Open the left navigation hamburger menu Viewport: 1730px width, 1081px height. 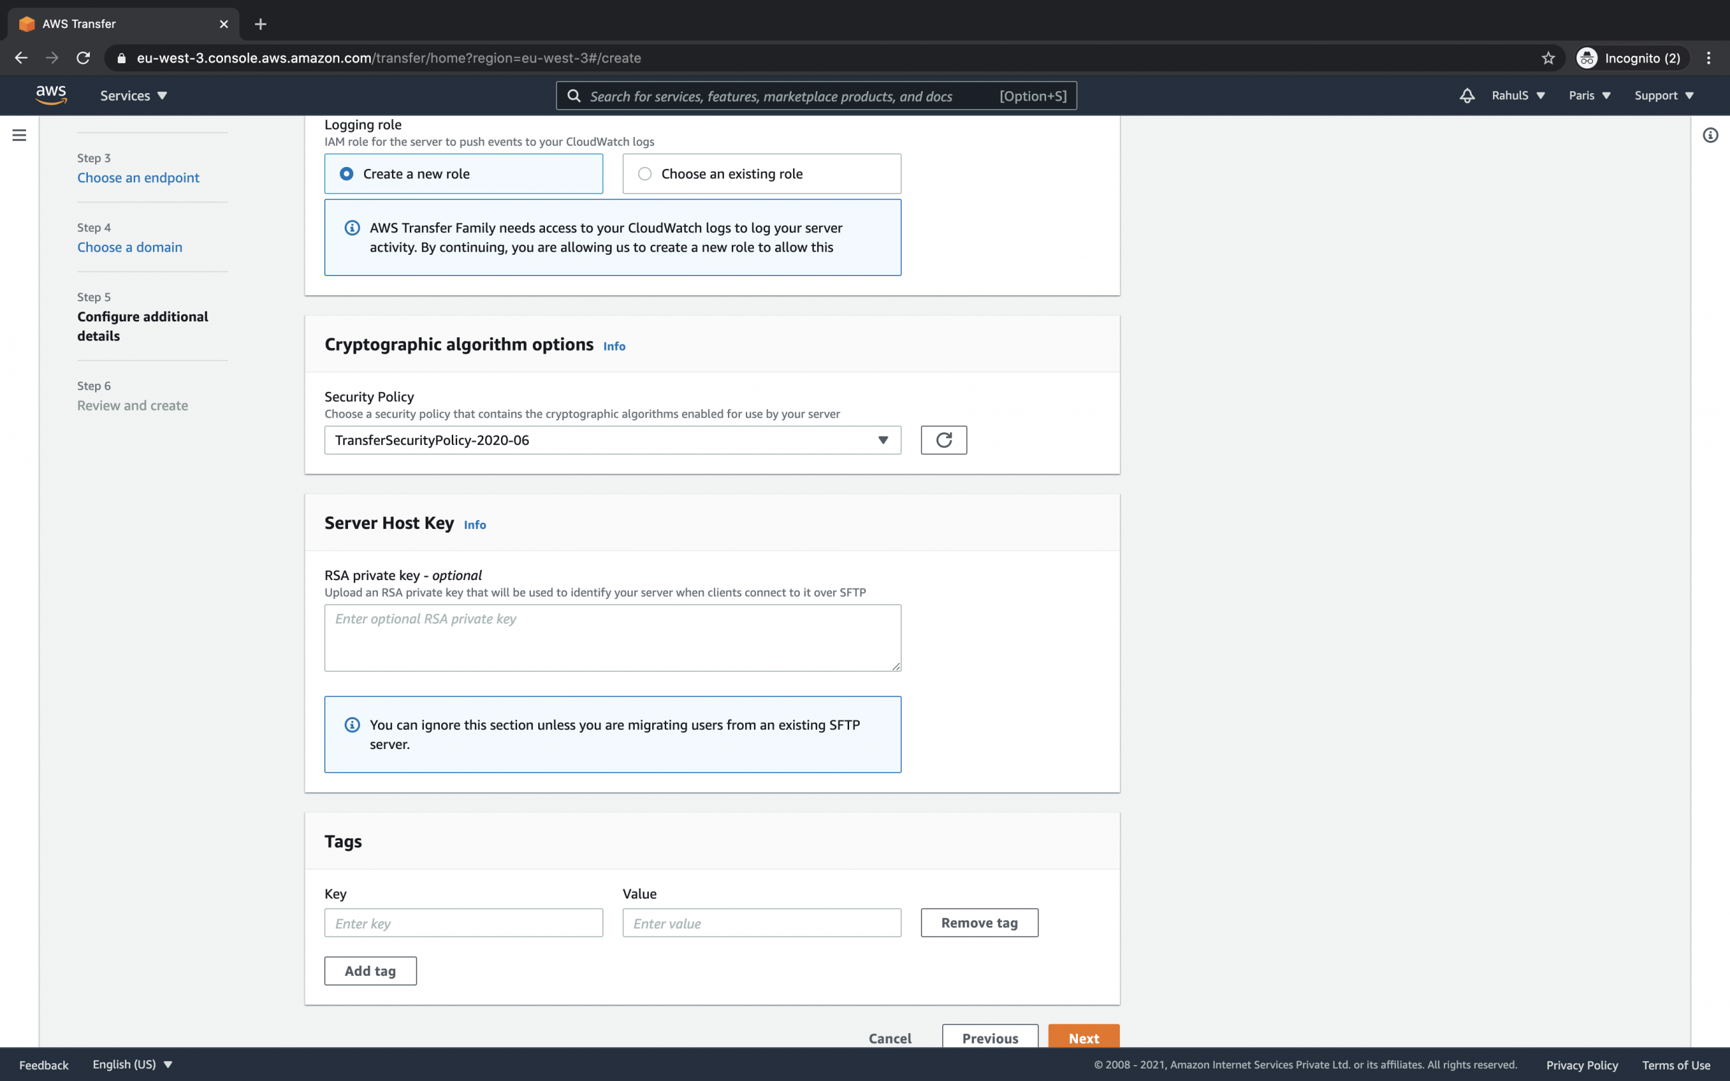[19, 134]
